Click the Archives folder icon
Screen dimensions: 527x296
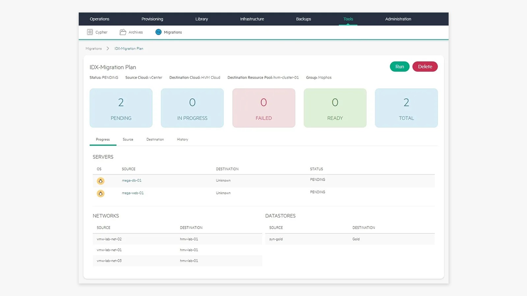point(123,32)
